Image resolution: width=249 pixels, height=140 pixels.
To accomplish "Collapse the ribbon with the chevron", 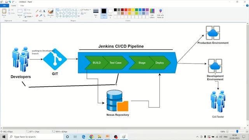I will pyautogui.click(x=244, y=5).
